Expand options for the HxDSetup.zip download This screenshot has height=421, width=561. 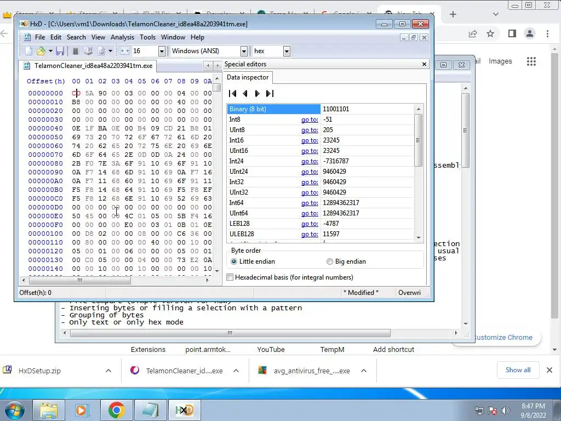(108, 371)
